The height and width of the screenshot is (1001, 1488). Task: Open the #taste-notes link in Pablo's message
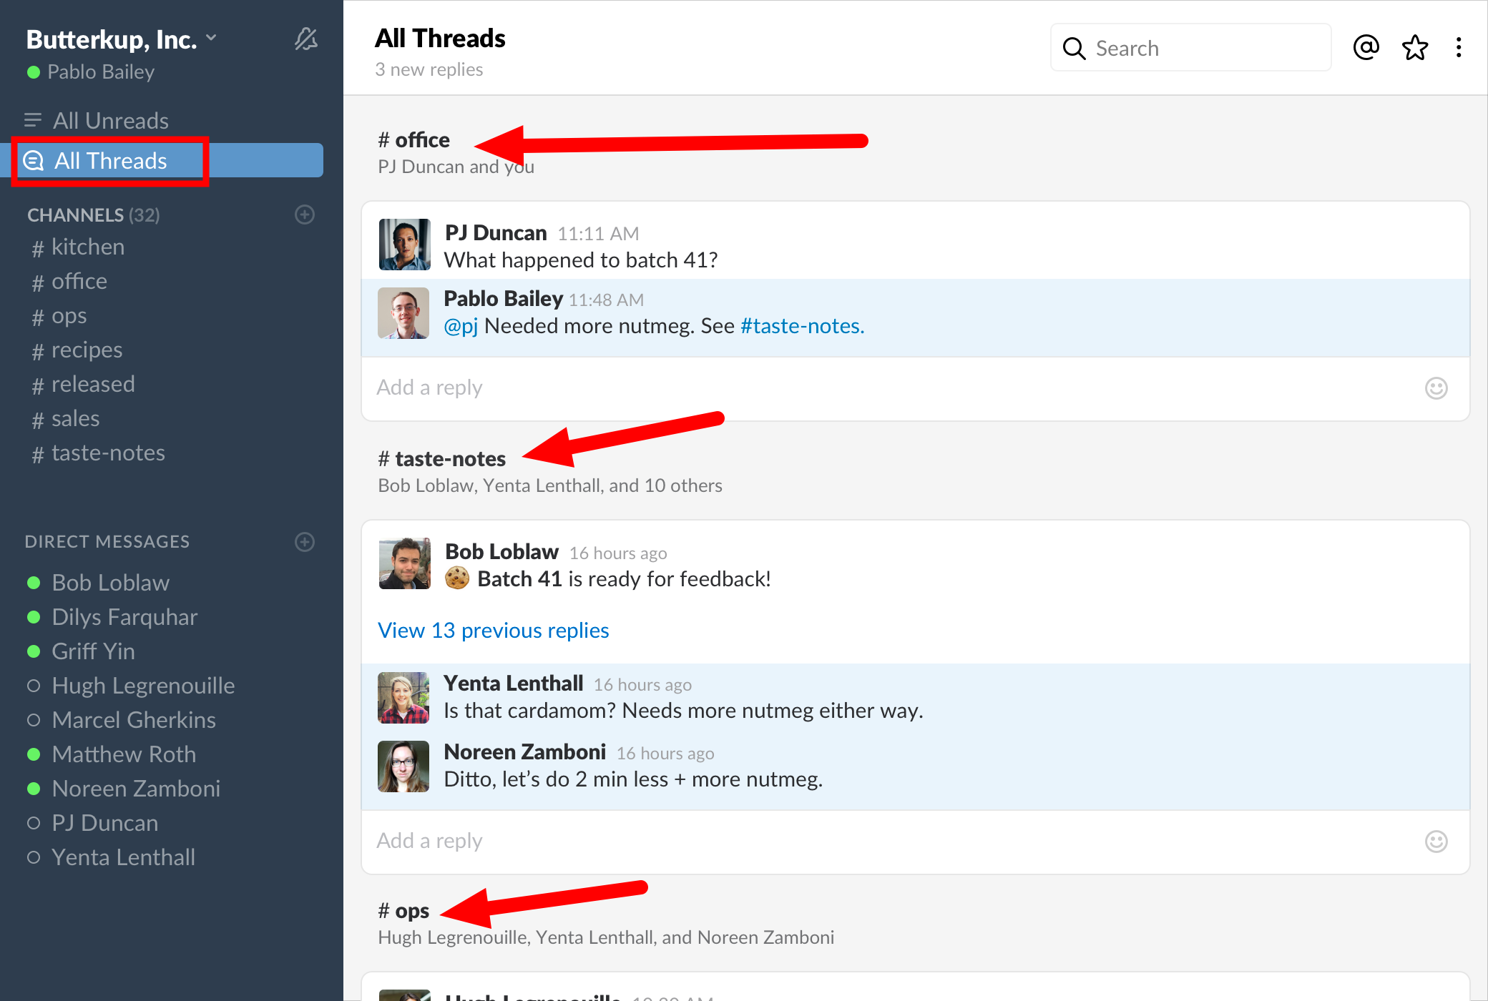click(800, 326)
